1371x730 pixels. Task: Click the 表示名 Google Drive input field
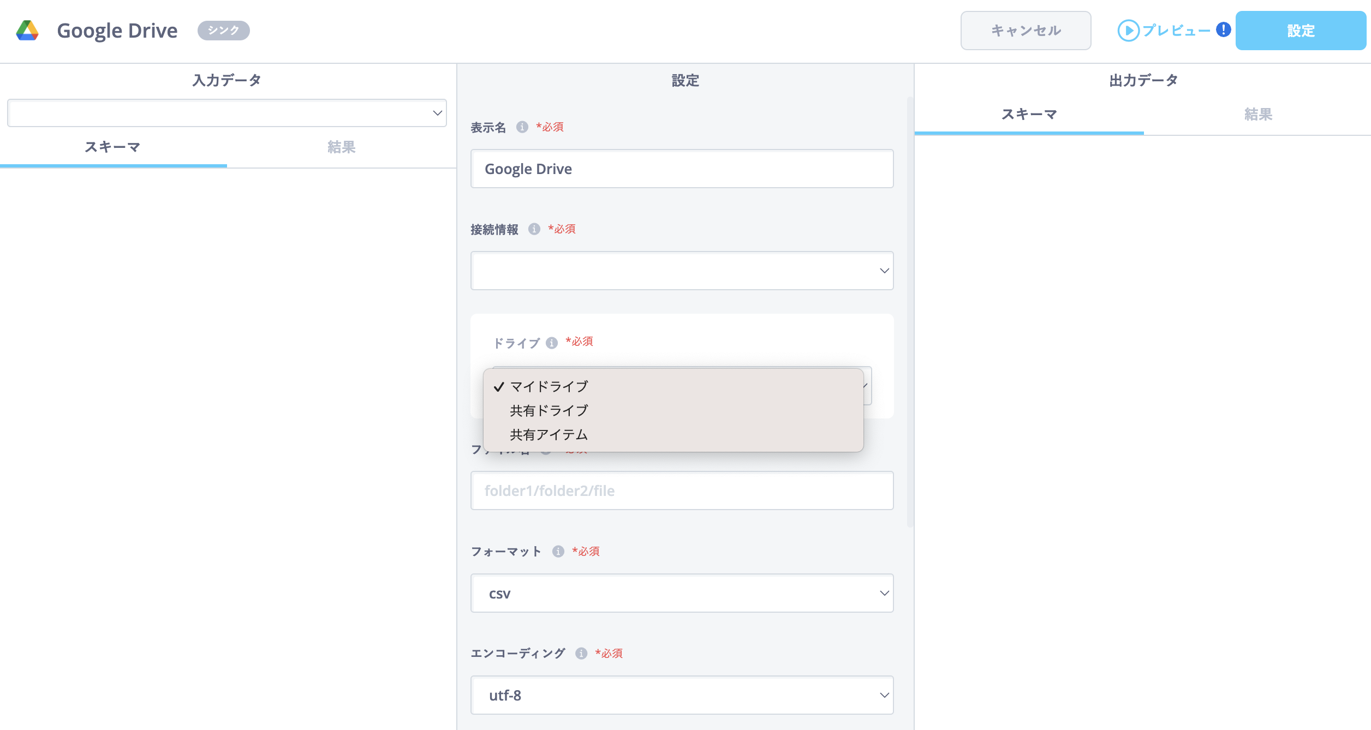click(x=682, y=169)
